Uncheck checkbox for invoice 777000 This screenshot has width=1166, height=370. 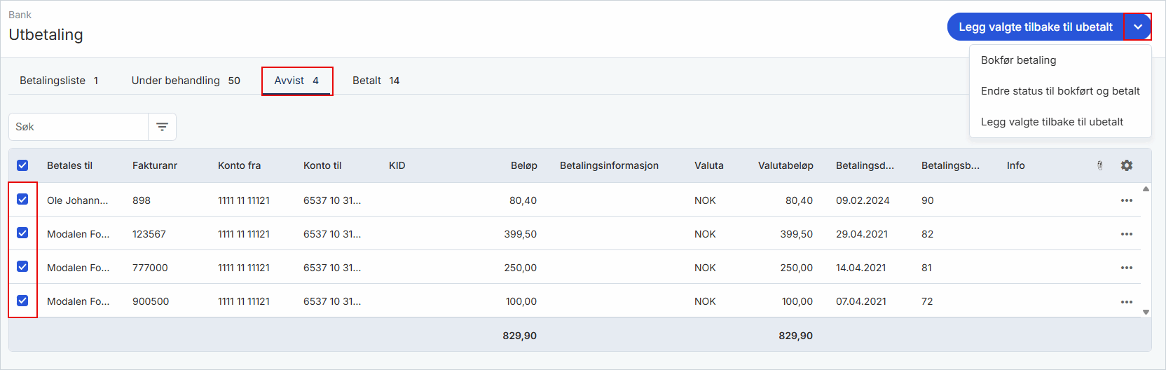click(22, 267)
